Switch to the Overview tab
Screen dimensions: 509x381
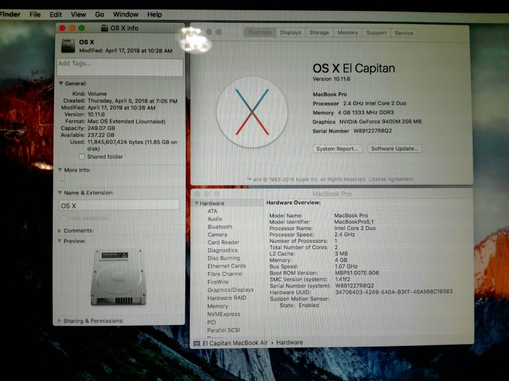pyautogui.click(x=260, y=32)
